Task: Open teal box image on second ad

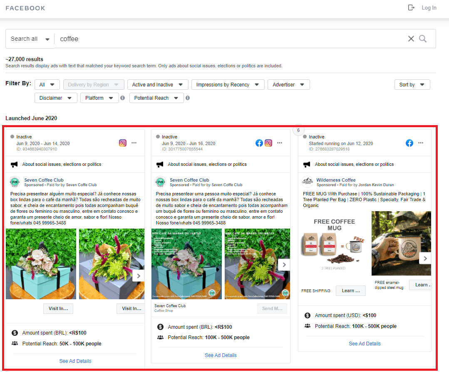Action: 186,264
